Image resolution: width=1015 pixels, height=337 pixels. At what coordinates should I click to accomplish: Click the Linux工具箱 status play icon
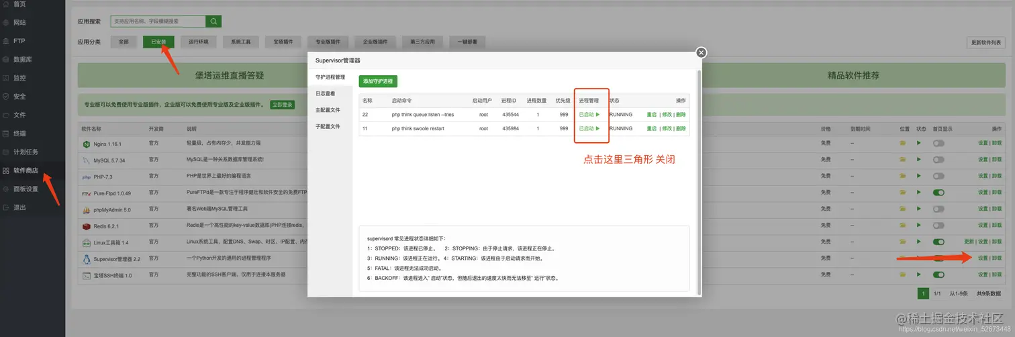[920, 242]
